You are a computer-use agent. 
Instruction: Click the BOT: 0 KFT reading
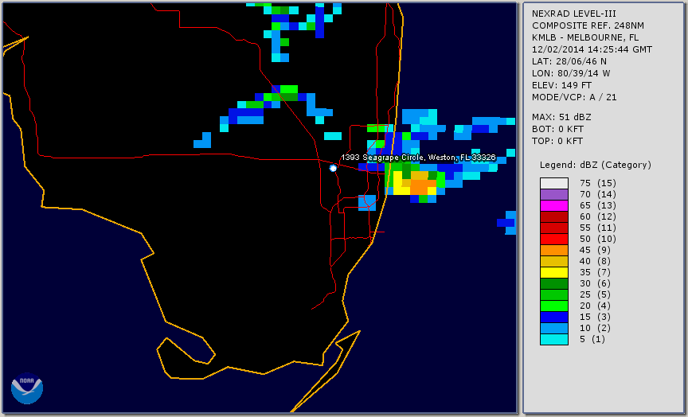point(557,129)
